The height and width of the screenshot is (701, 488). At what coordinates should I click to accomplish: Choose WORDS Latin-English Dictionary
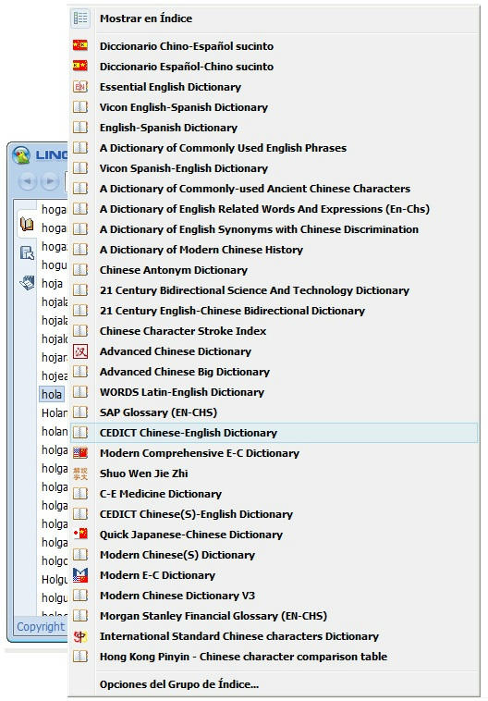pos(274,392)
